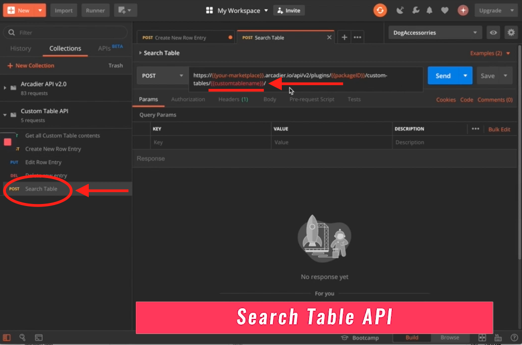The image size is (522, 345).
Task: Click the satellite capture icon
Action: pos(400,10)
